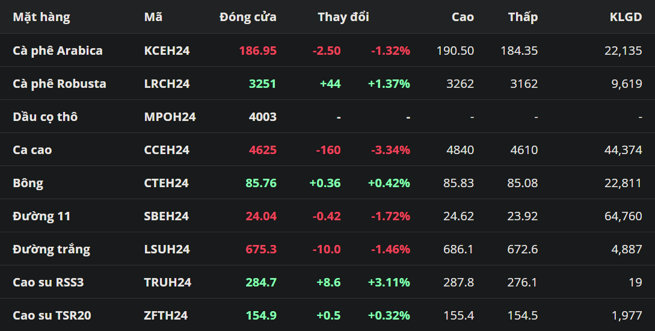
Task: Sort by the Đóng cửa column header
Action: 248,17
